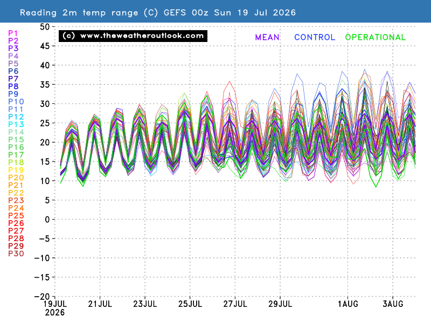Click the P5 legend label

pyautogui.click(x=13, y=64)
